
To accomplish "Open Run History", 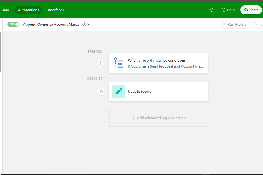I will (x=235, y=25).
